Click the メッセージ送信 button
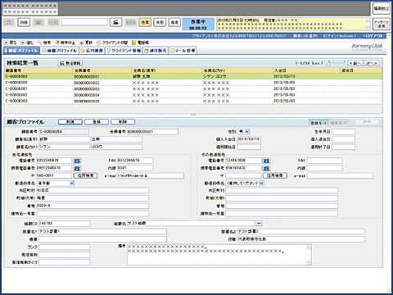 pos(382,24)
